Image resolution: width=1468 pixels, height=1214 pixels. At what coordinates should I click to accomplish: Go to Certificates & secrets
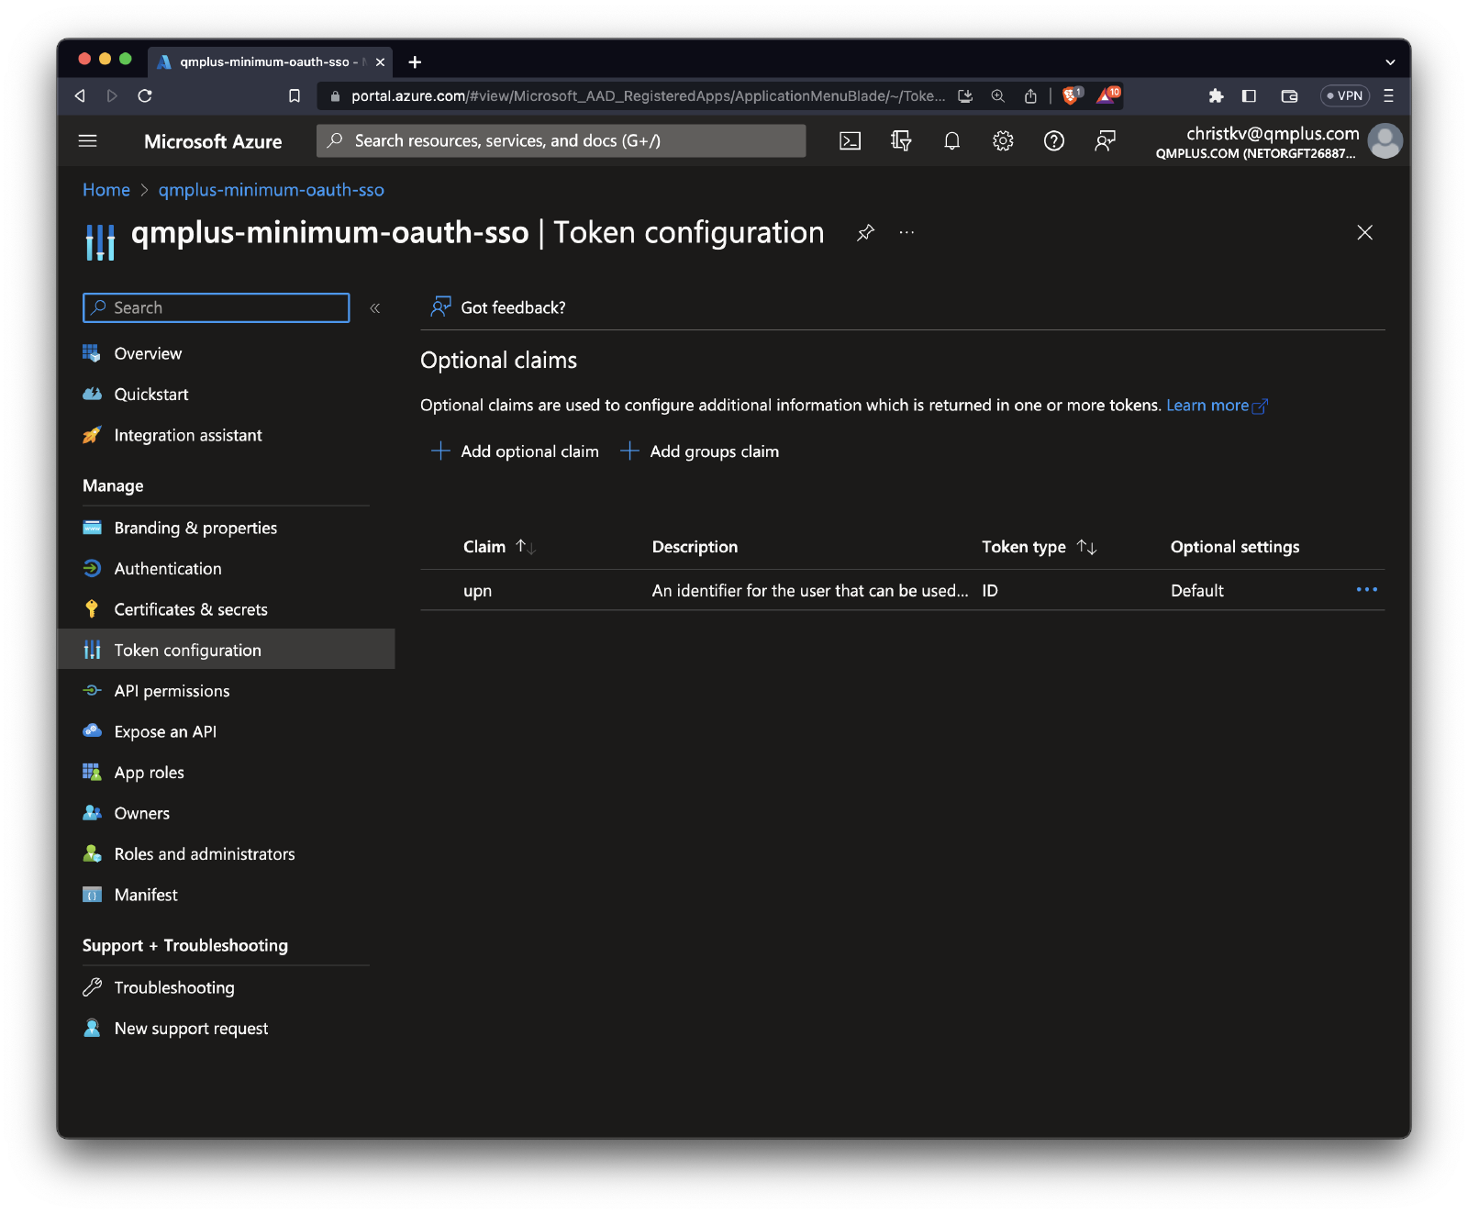pos(190,609)
